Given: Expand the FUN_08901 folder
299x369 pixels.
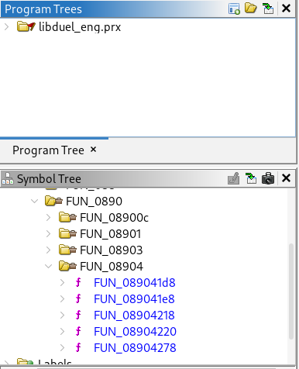Looking at the screenshot, I should point(48,234).
